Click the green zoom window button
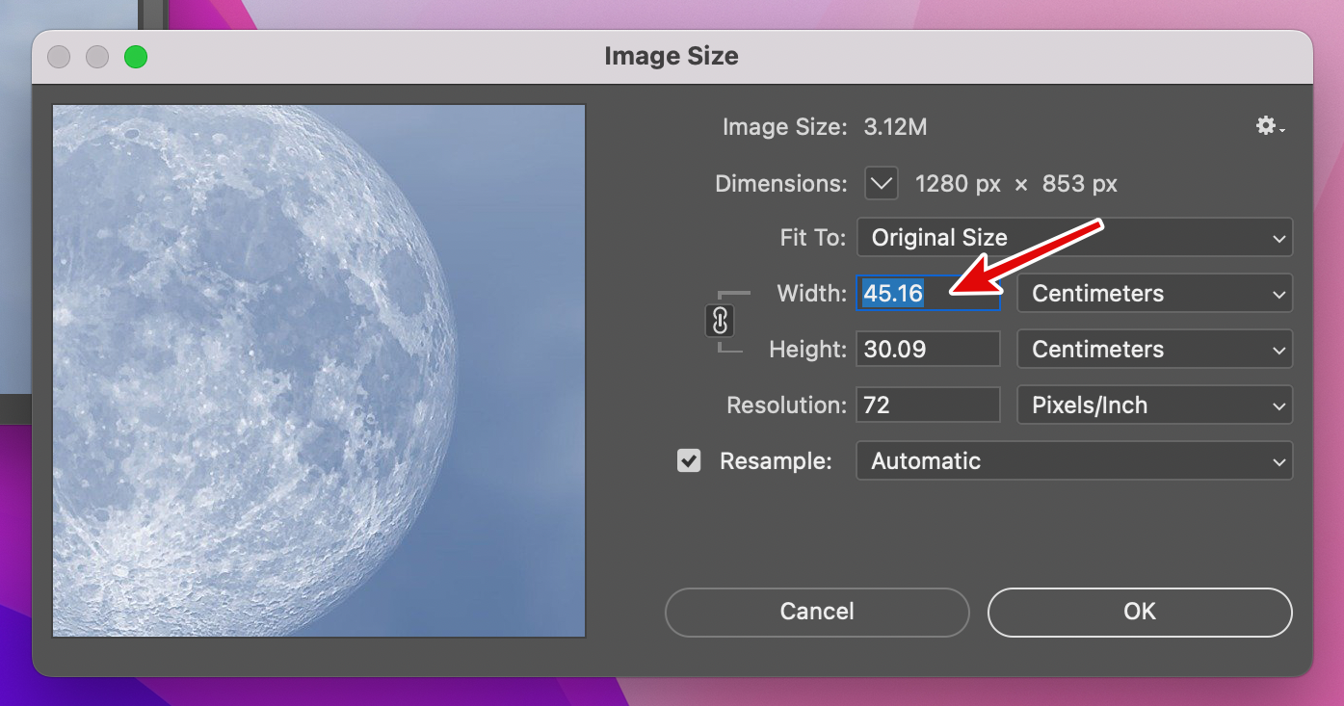The image size is (1344, 706). point(136,57)
